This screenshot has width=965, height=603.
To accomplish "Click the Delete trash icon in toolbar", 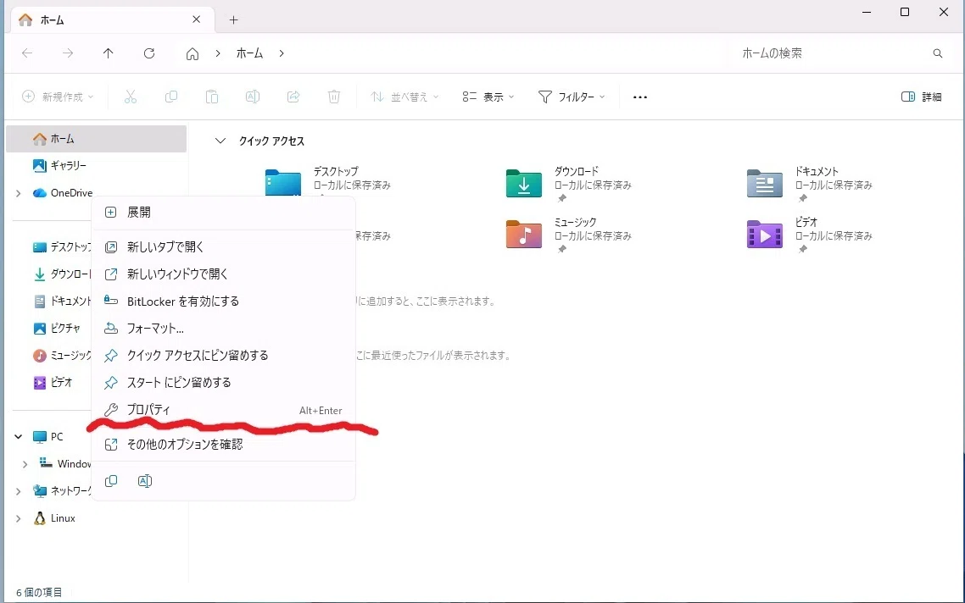I will (334, 97).
